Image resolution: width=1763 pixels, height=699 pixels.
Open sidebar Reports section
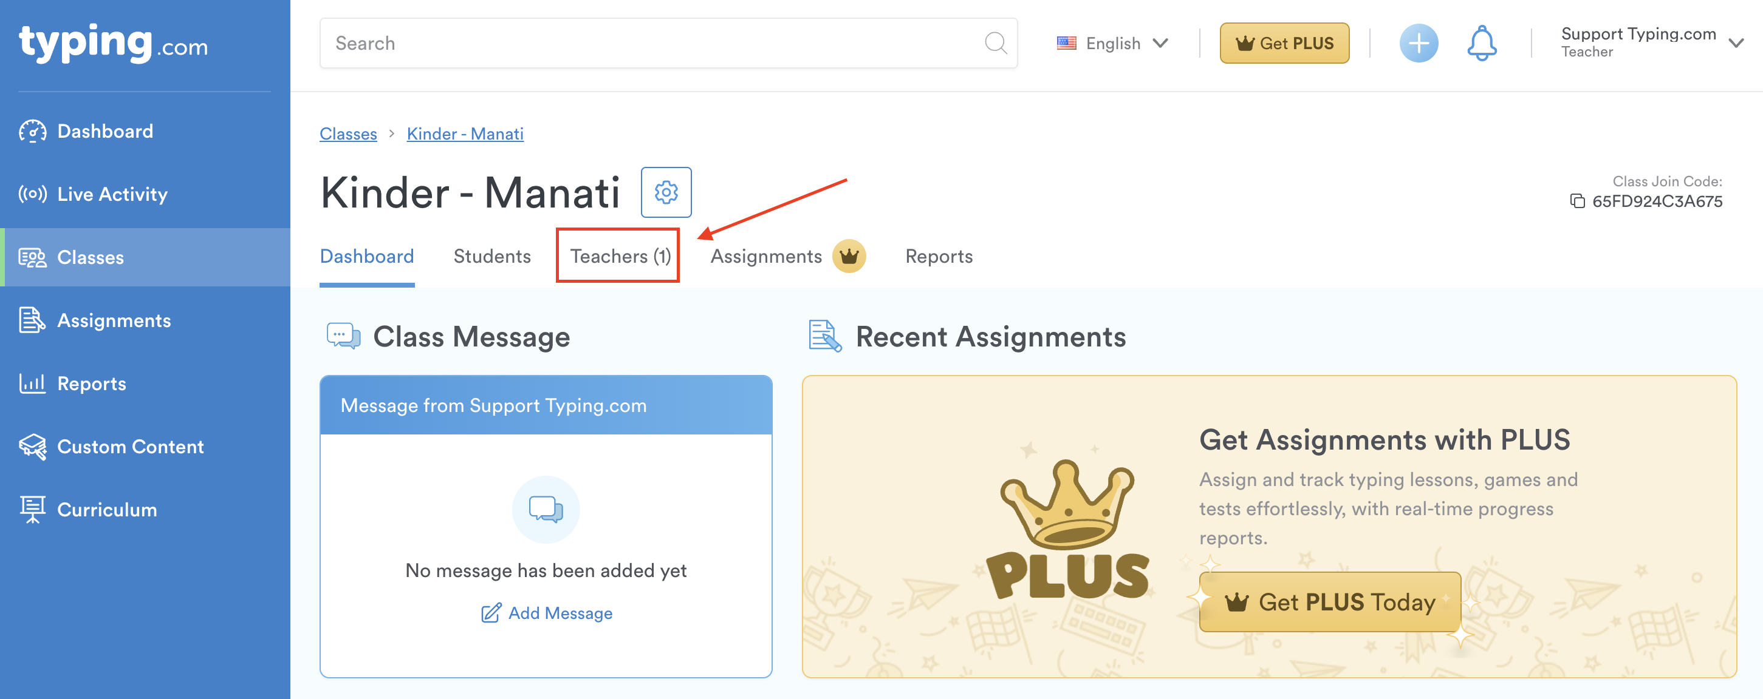(x=91, y=383)
